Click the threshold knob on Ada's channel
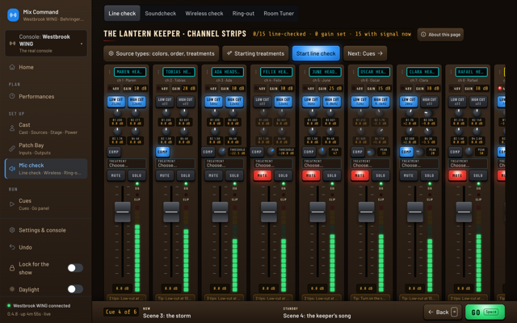 (x=222, y=151)
